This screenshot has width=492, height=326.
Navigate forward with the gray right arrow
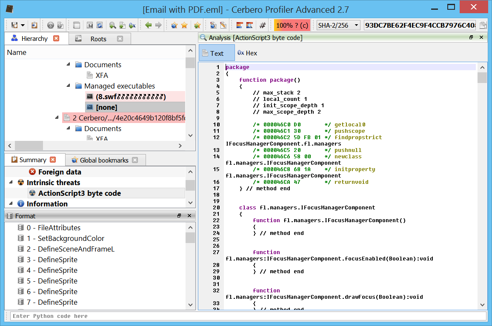(x=158, y=25)
